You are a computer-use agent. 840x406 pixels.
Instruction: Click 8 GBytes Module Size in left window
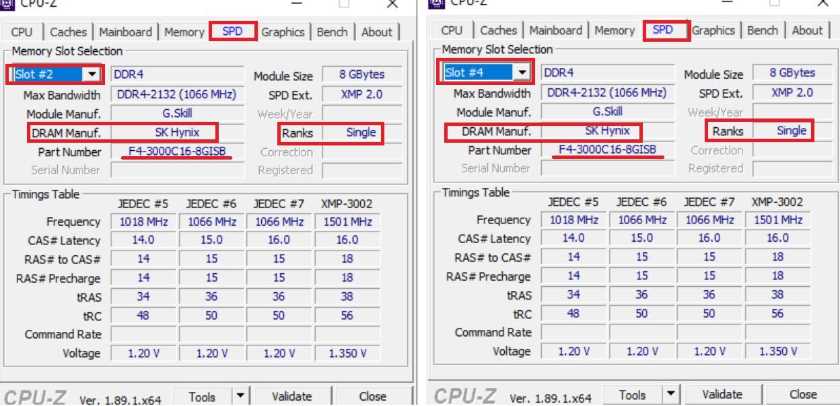click(361, 75)
